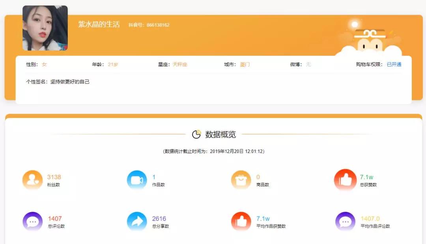This screenshot has width=426, height=244.
Task: Select the comment icon beside 平均作品评论数
Action: (345, 221)
